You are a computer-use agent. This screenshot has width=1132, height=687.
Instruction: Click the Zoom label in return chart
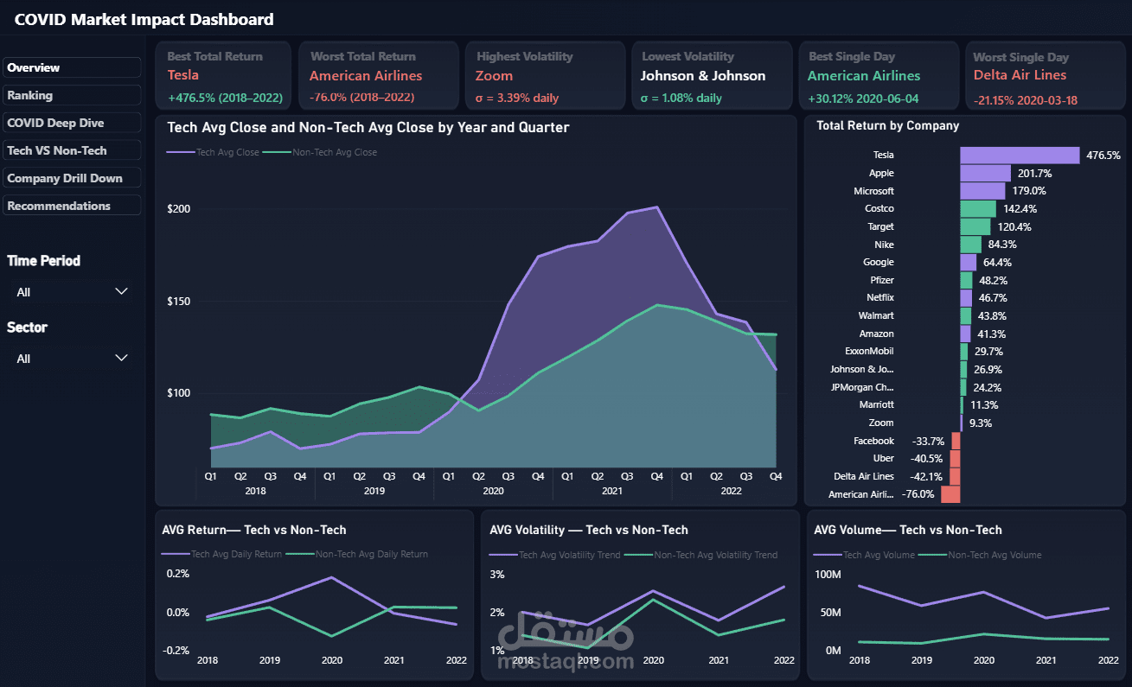[881, 423]
